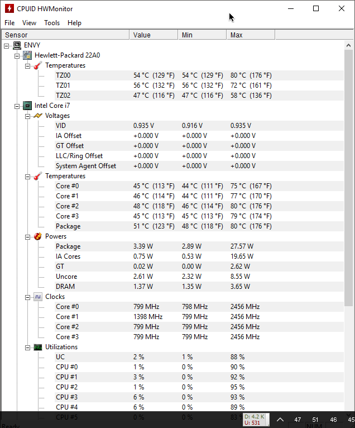Select the CPU #3 utilization row

coord(199,397)
